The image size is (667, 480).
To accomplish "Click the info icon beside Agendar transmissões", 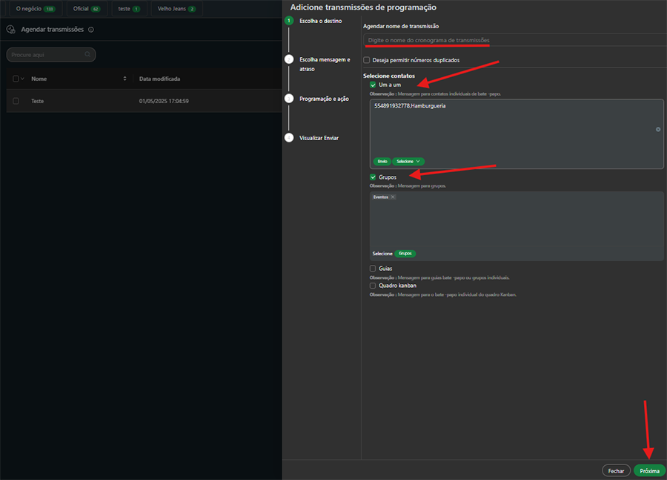I will click(x=91, y=30).
